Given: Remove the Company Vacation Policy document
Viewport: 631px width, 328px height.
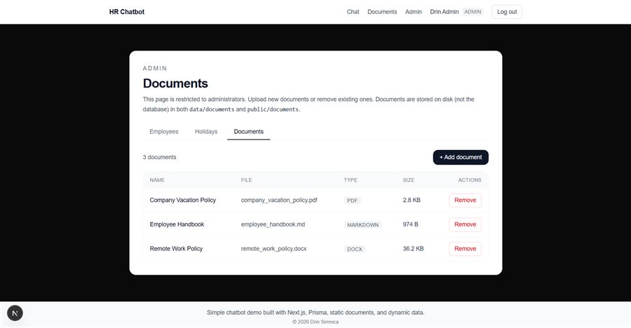Looking at the screenshot, I should (x=466, y=200).
